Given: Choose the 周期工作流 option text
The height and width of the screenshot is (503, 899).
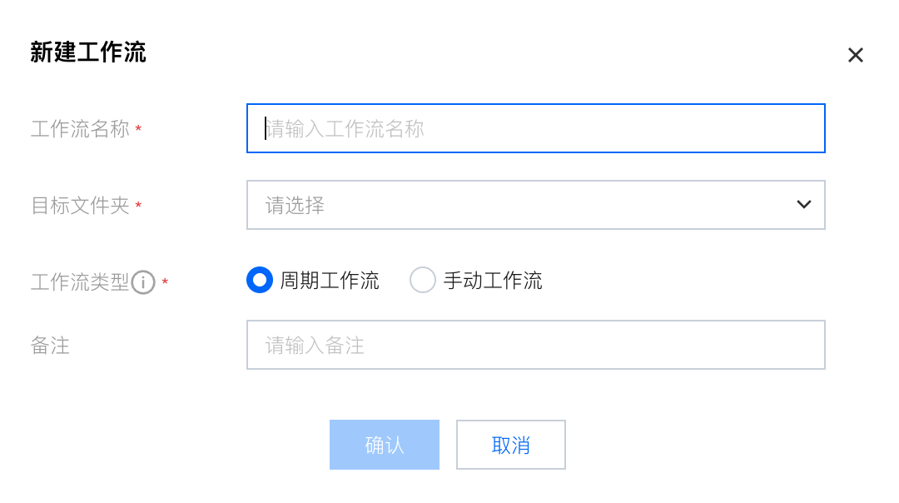Looking at the screenshot, I should [329, 281].
